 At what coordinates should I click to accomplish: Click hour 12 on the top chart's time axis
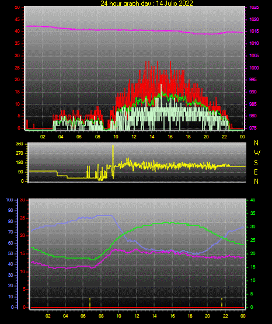click(x=134, y=137)
